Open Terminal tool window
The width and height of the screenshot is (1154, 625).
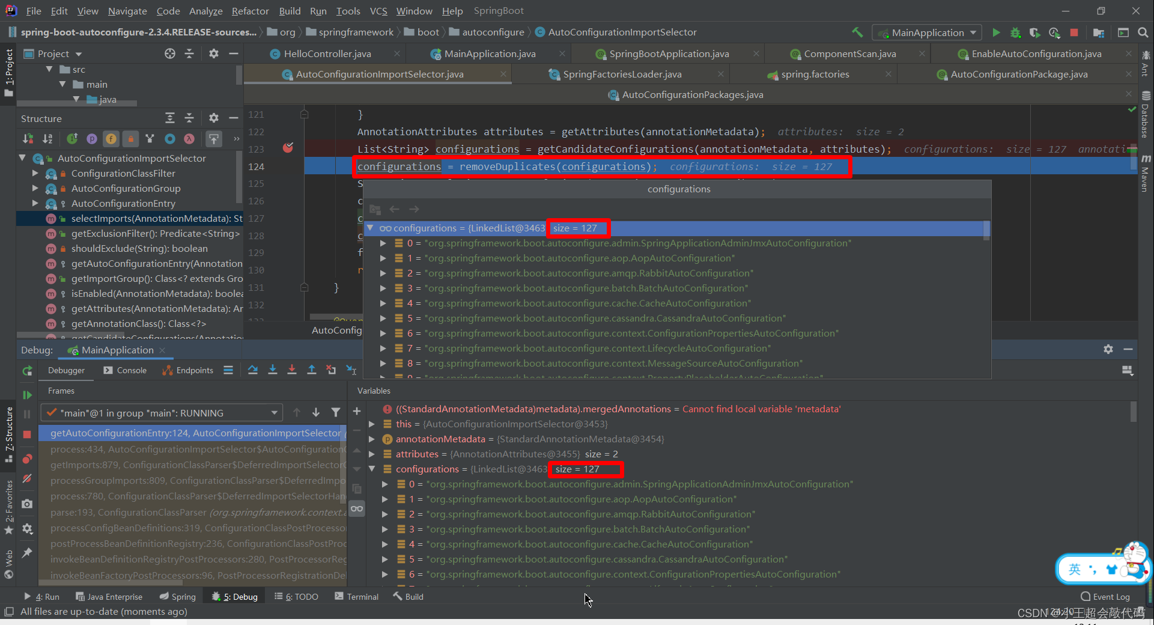click(356, 596)
